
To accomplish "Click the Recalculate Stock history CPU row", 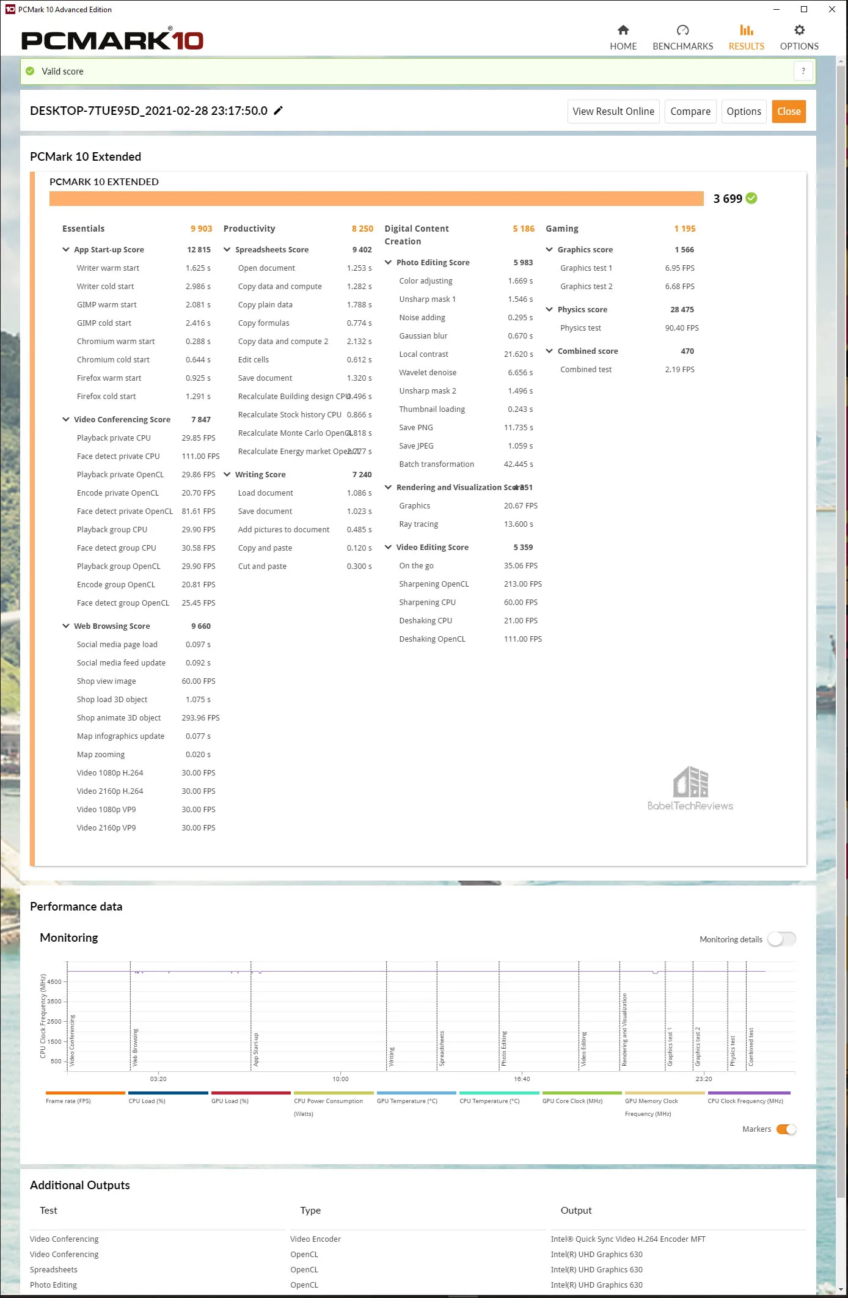I will pos(305,414).
